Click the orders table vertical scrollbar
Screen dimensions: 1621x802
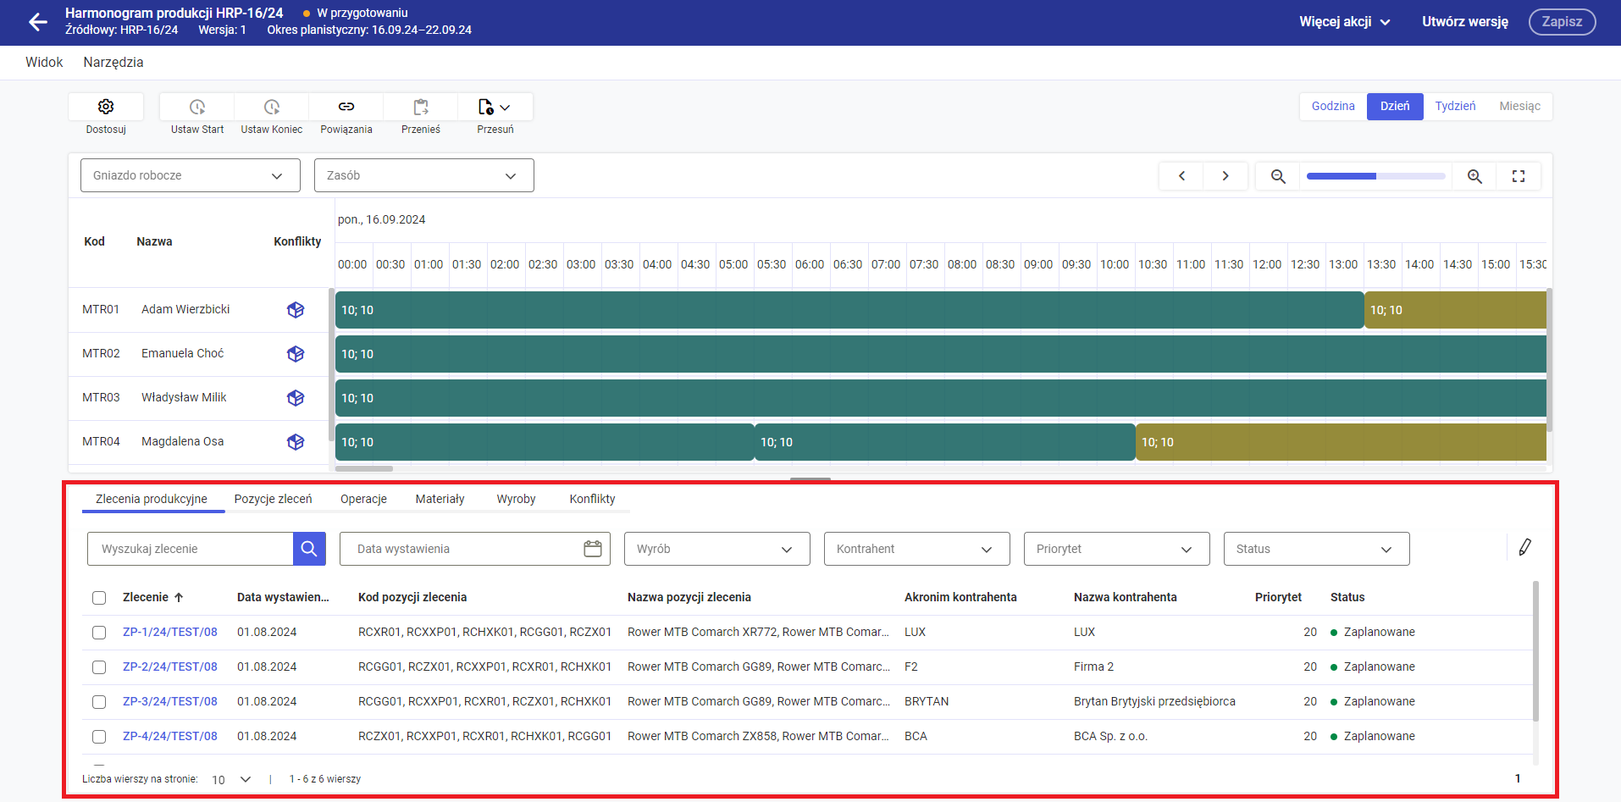[x=1535, y=650]
